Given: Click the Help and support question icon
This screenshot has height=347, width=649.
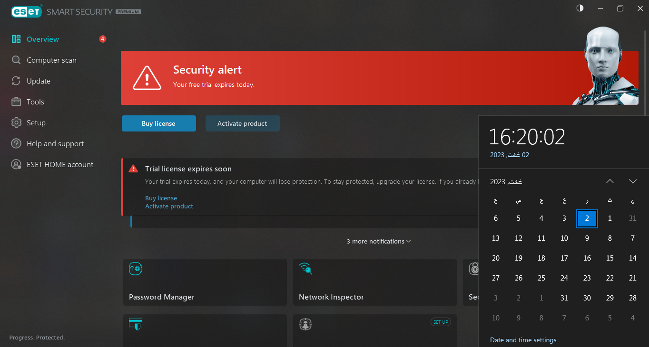Looking at the screenshot, I should pyautogui.click(x=16, y=144).
